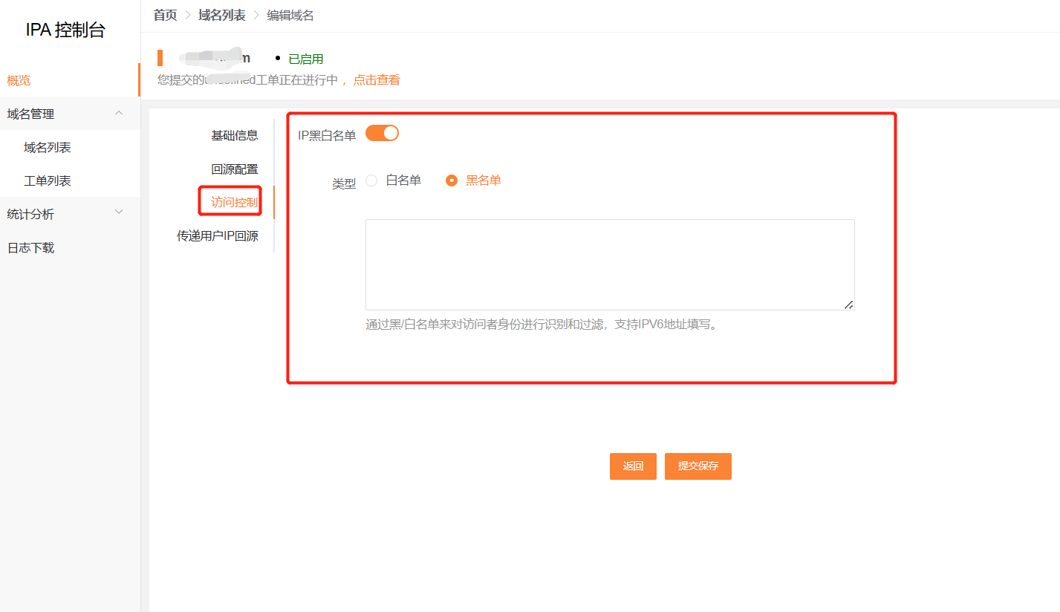Image resolution: width=1060 pixels, height=612 pixels.
Task: Click into the IP list text area
Action: click(610, 264)
